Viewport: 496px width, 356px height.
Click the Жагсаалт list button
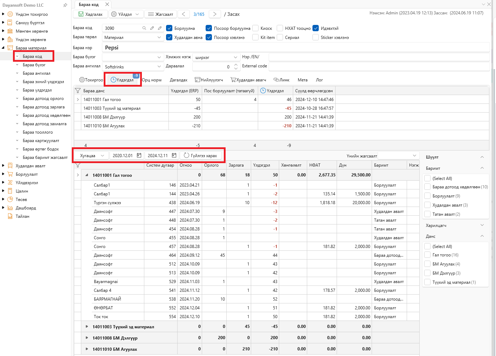(x=160, y=14)
